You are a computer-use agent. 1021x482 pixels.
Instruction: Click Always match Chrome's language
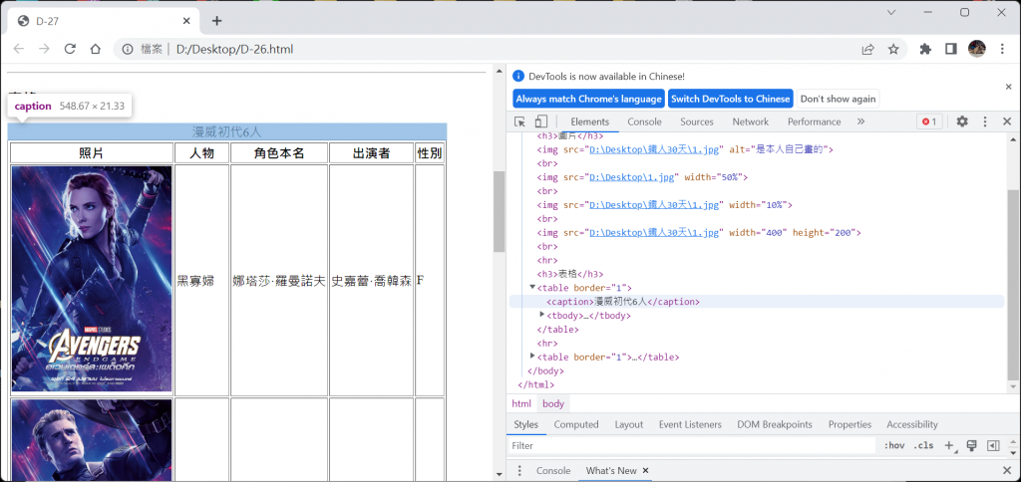coord(588,99)
